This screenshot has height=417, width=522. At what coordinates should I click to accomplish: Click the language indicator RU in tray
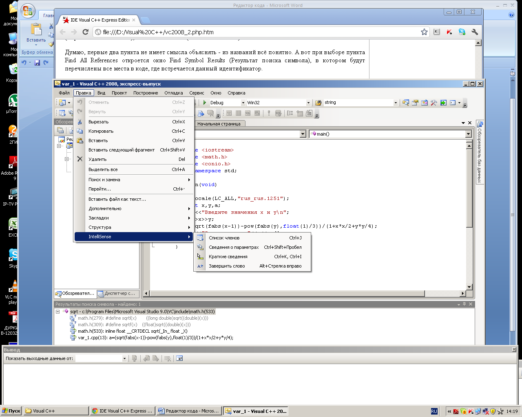434,411
